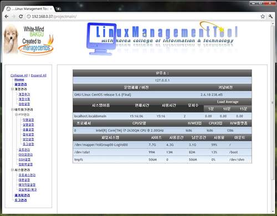This screenshot has width=277, height=216.
Task: Open the 로그관리 menu link
Action: [x=20, y=200]
